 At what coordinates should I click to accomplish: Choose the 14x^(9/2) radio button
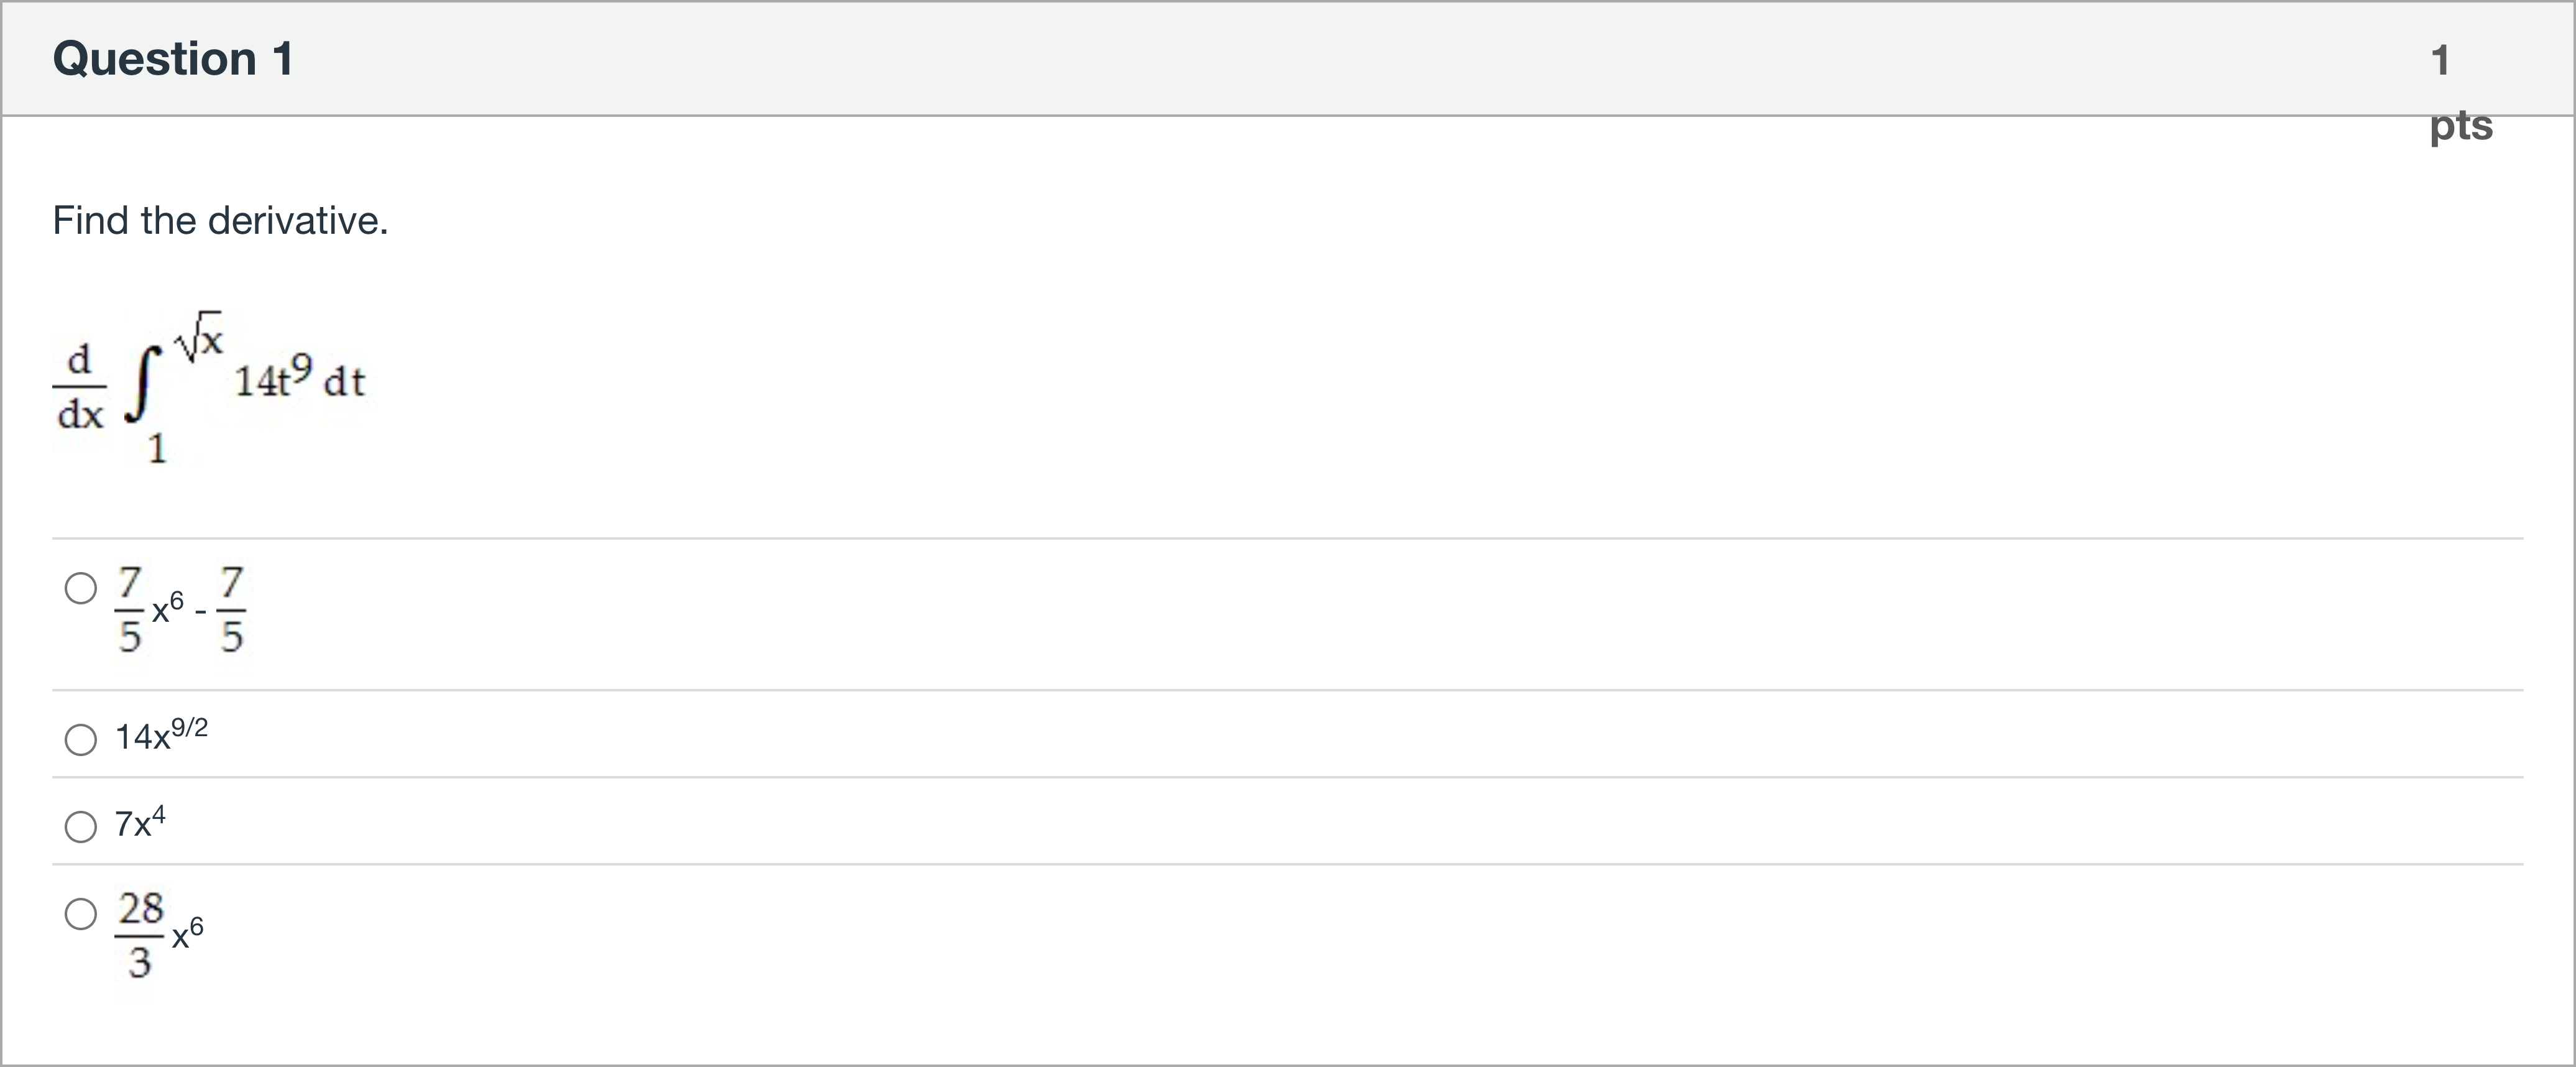[81, 740]
